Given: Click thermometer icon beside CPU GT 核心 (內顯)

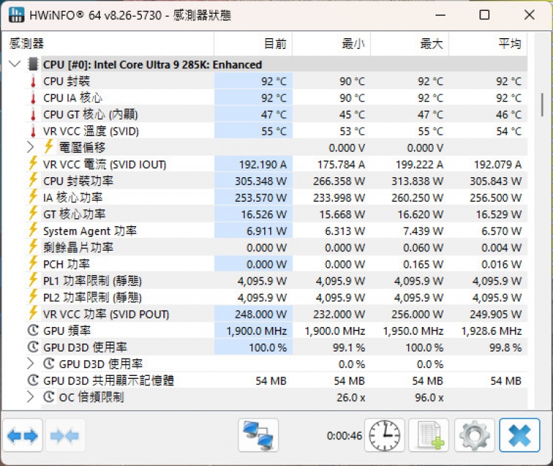Looking at the screenshot, I should tap(33, 115).
